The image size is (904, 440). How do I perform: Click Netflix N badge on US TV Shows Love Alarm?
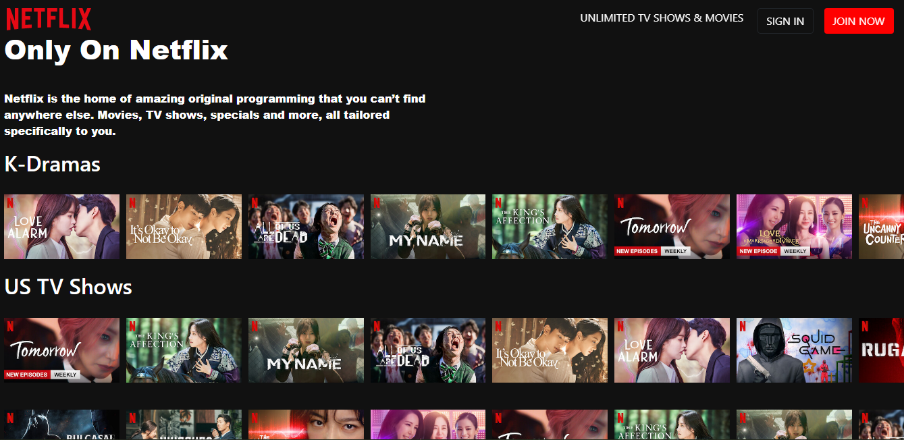[620, 325]
